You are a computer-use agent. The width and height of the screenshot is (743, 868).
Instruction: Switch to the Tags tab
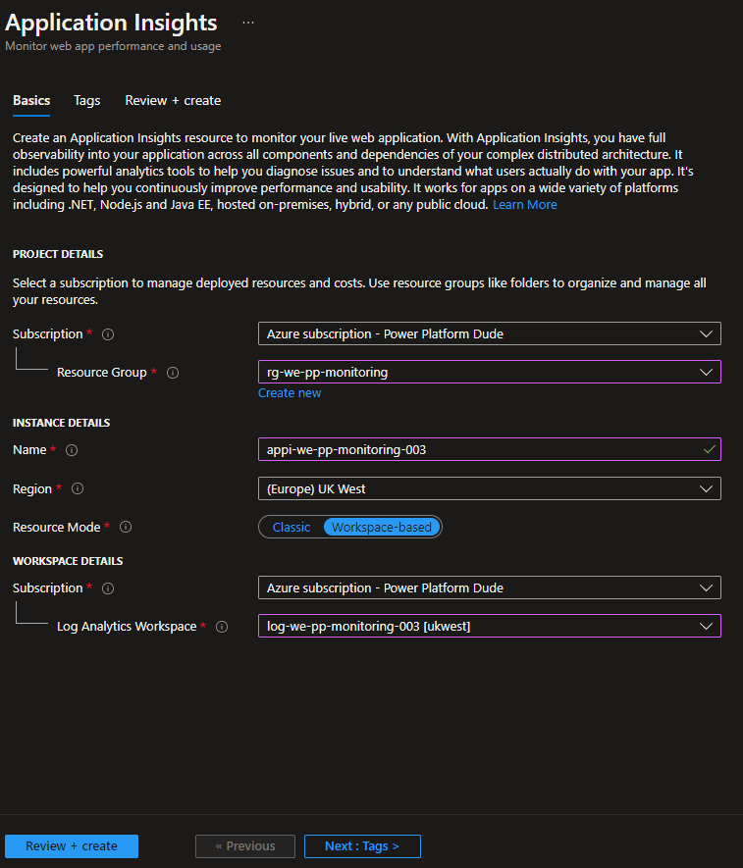click(x=87, y=100)
